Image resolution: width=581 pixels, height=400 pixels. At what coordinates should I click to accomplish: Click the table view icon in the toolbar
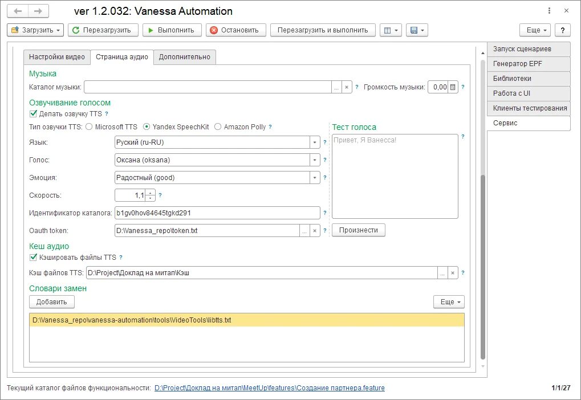388,30
